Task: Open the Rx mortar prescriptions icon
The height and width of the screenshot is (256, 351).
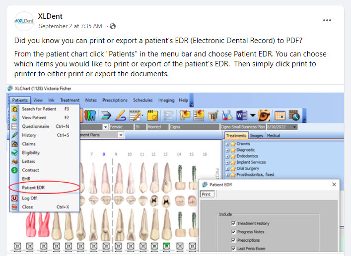Action: pyautogui.click(x=213, y=116)
